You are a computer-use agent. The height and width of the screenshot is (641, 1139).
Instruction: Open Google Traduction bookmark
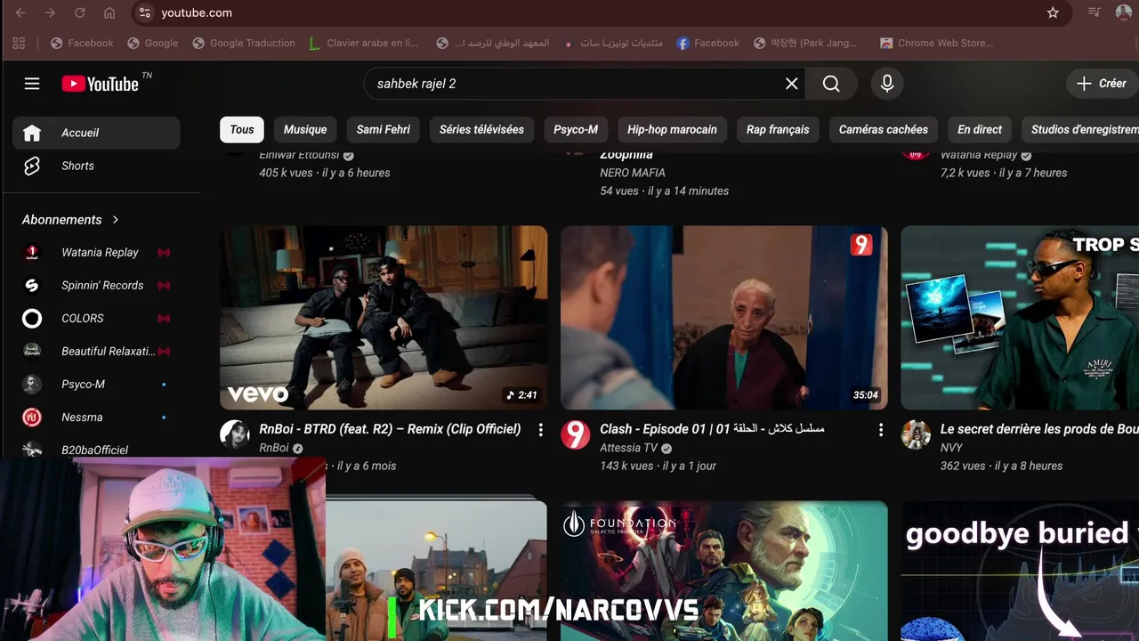(243, 43)
